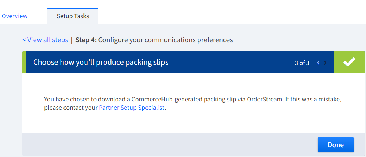The image size is (366, 157).
Task: Click the packing slips heading text
Action: coord(101,62)
